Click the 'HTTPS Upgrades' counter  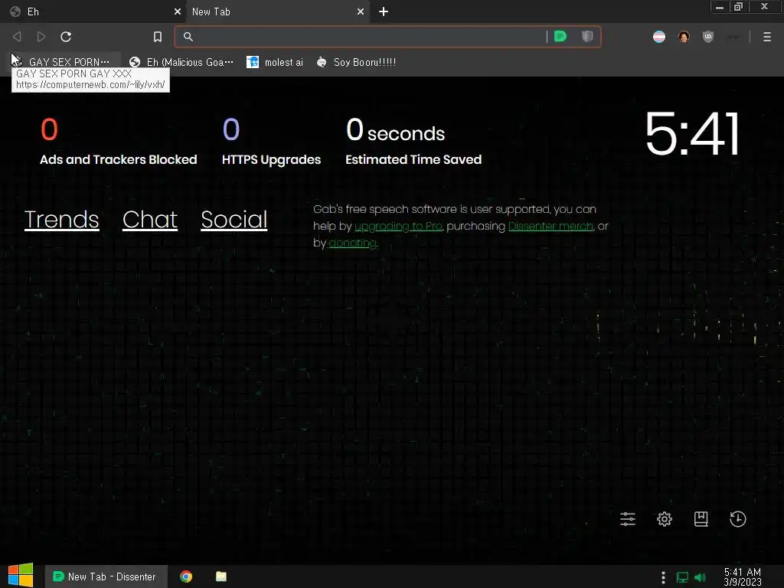coord(271,141)
